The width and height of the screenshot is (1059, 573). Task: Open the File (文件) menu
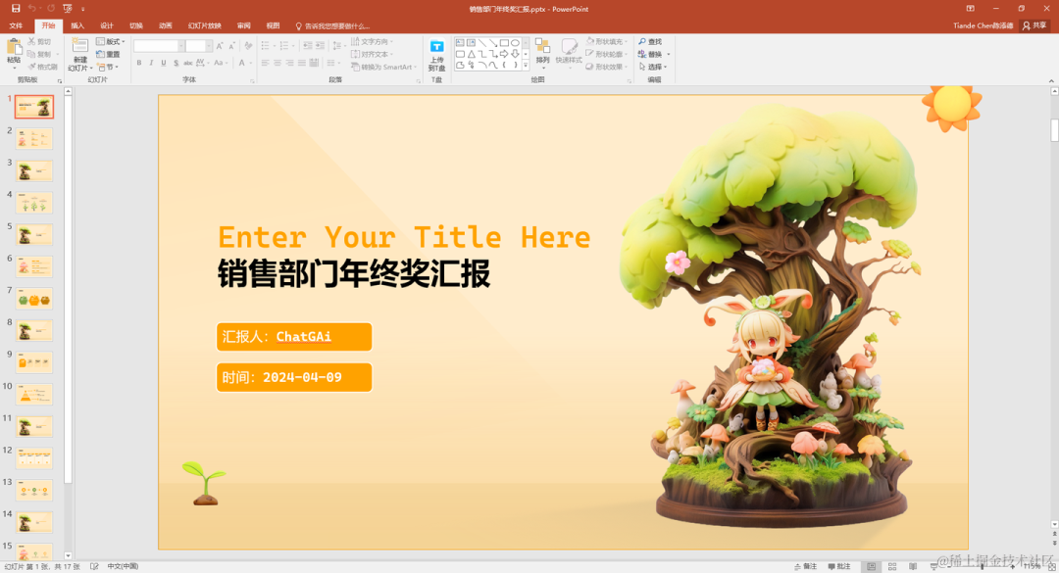[17, 25]
